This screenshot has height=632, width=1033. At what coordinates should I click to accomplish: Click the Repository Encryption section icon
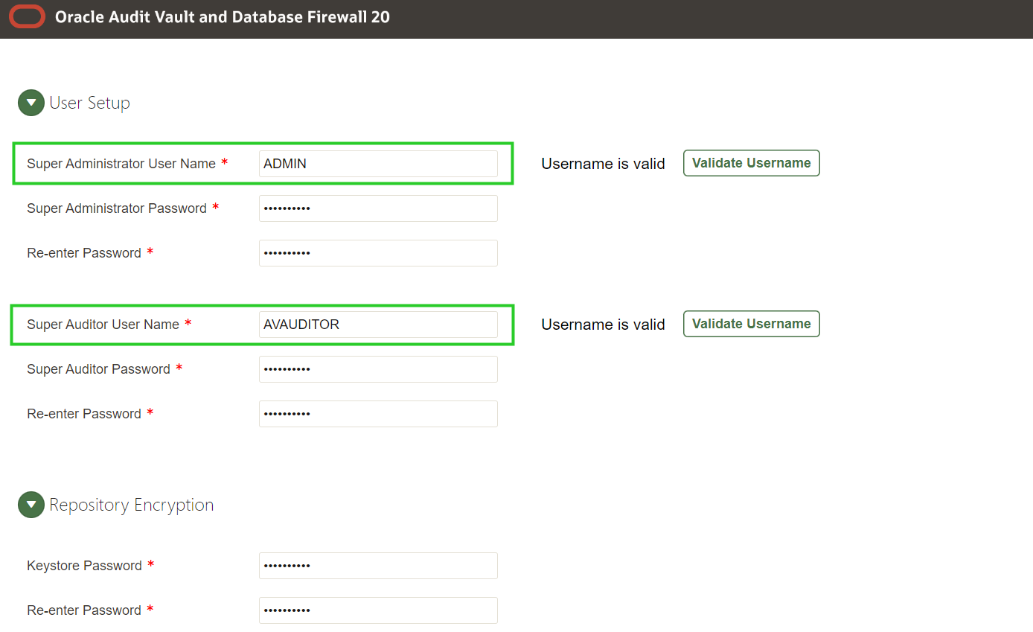31,504
